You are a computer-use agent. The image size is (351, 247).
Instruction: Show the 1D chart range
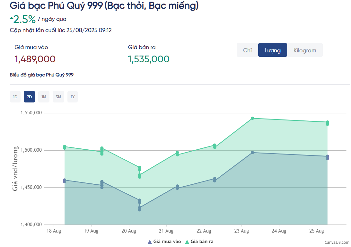tap(15, 97)
